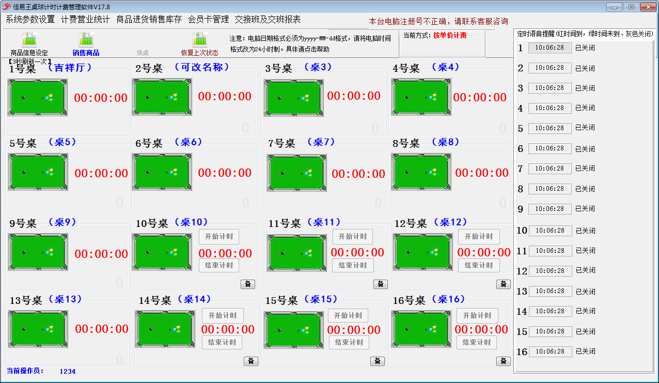Click the 备 icon under 16号桌
Viewport: 659px width, 383px height.
(503, 361)
